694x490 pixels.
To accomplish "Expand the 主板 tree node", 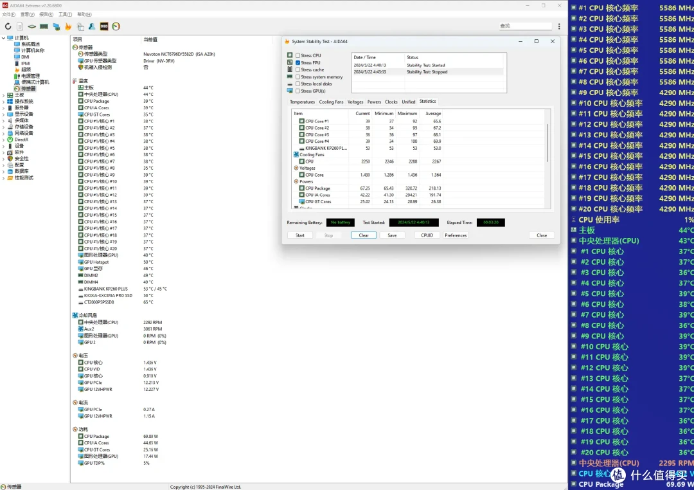I will point(4,95).
